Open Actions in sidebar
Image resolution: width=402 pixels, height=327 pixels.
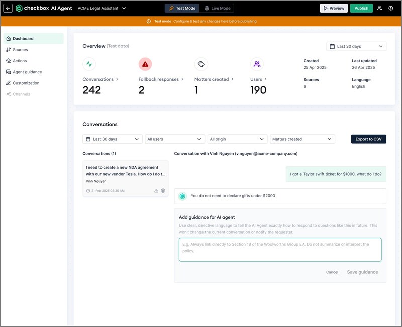(x=34, y=61)
